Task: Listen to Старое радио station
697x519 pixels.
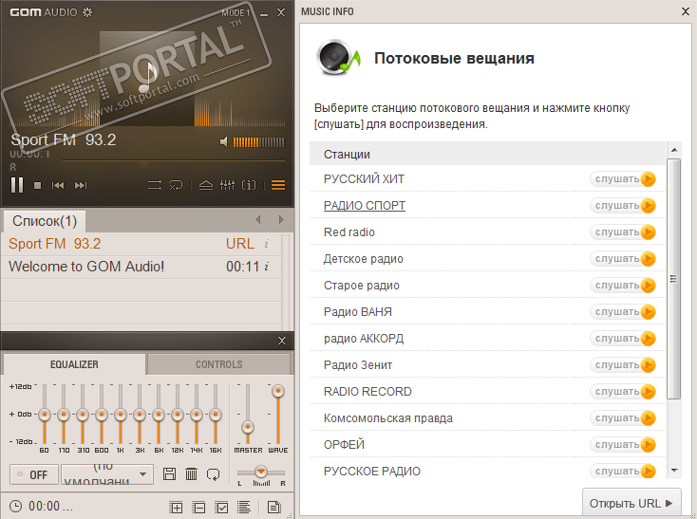Action: (623, 285)
